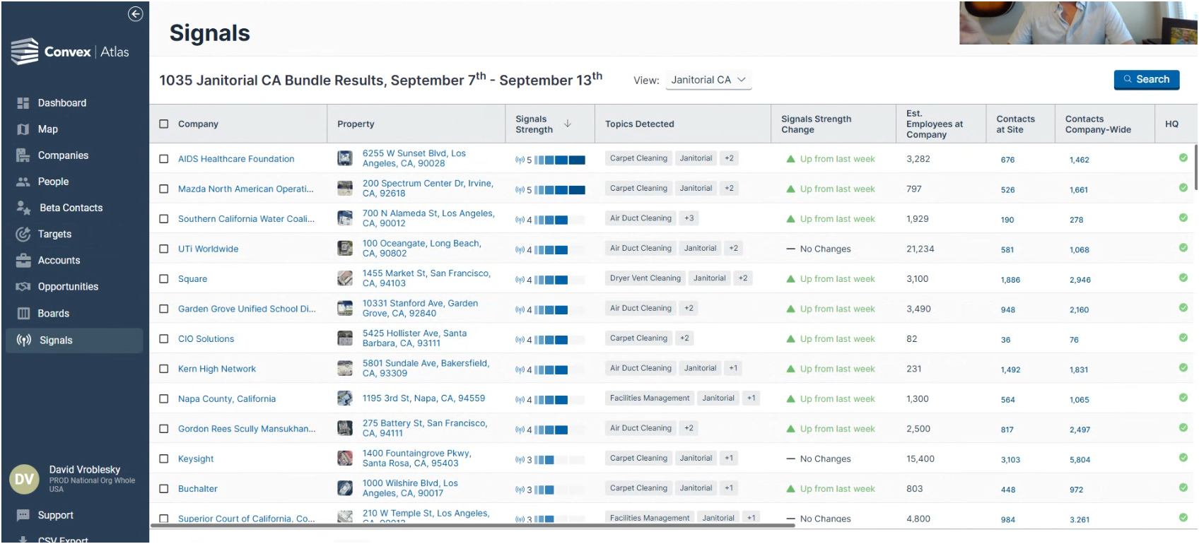Click Facilities Management tag for Napa County
This screenshot has width=1199, height=544.
[x=650, y=398]
